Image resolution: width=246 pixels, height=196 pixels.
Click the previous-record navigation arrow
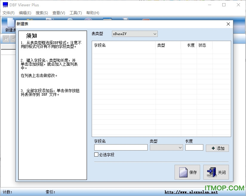tap(13, 39)
